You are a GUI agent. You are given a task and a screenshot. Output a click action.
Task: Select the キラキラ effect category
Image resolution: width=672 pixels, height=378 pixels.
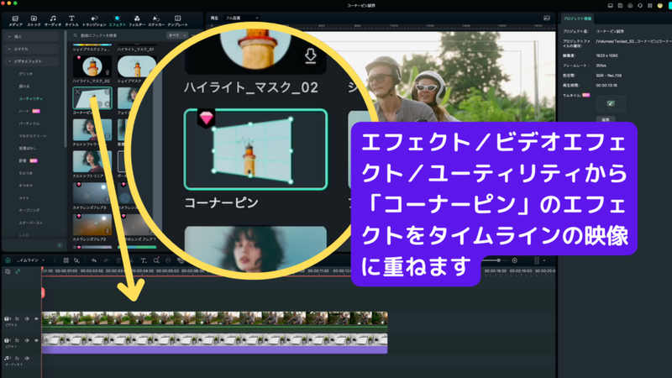click(x=26, y=186)
